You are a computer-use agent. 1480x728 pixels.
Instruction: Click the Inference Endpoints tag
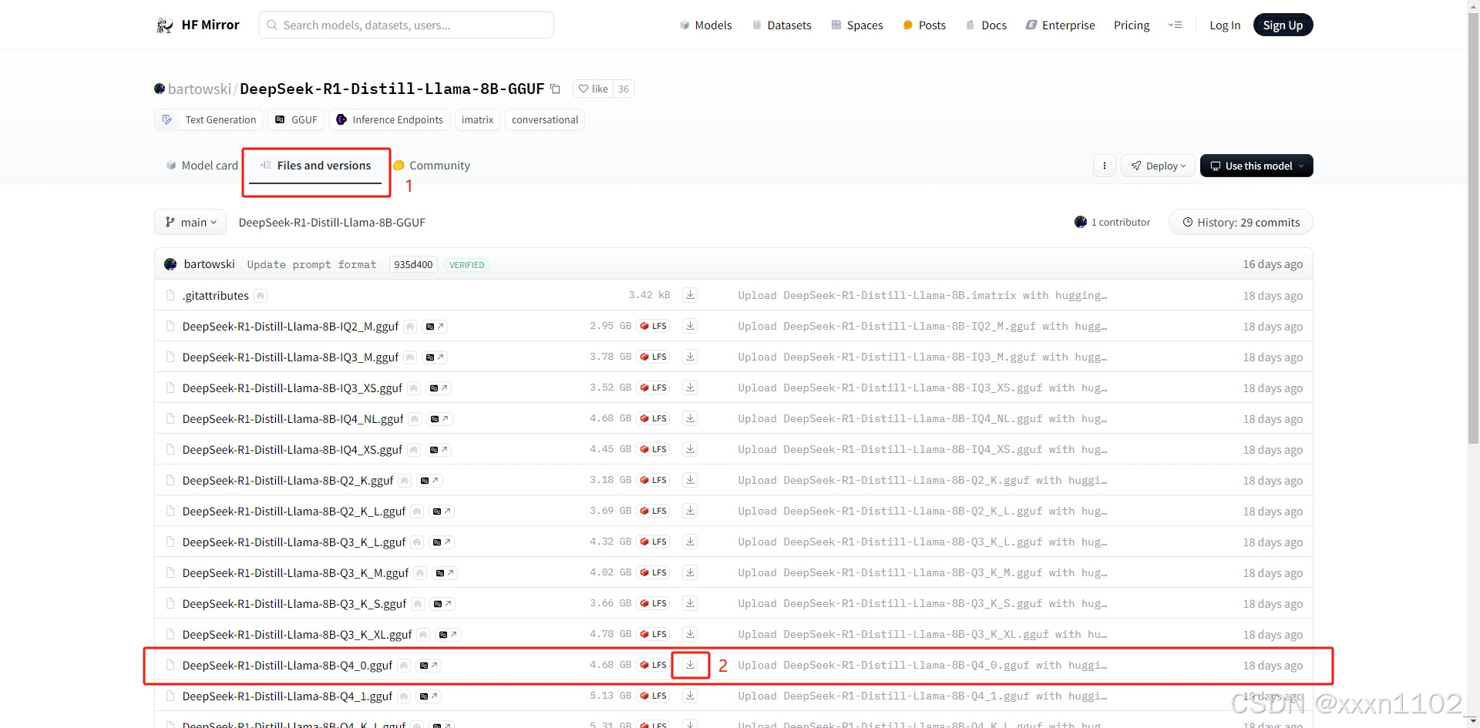tap(389, 119)
